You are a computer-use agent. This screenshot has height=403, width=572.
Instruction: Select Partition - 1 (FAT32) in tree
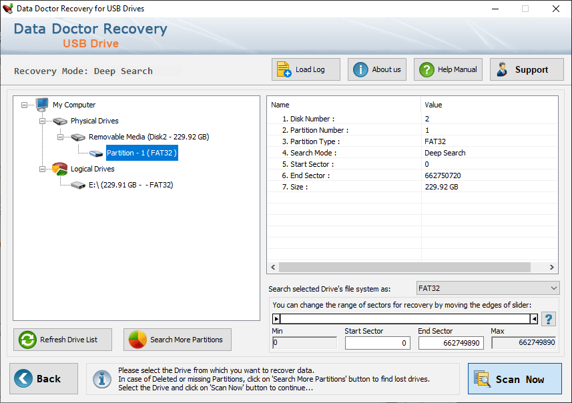[x=142, y=153]
